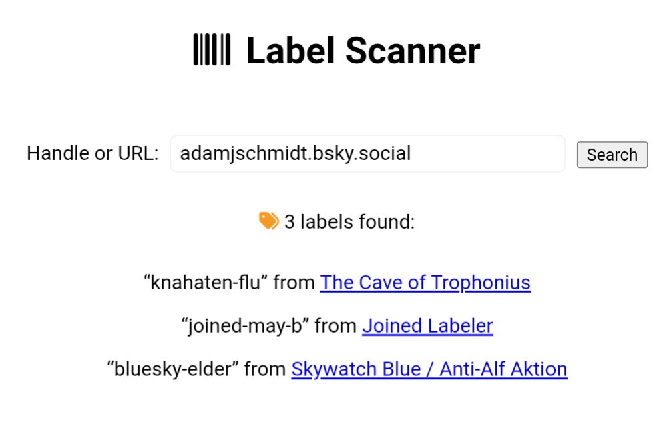Screen dimensions: 661x438
Task: Click the orange tag icon
Action: [268, 221]
